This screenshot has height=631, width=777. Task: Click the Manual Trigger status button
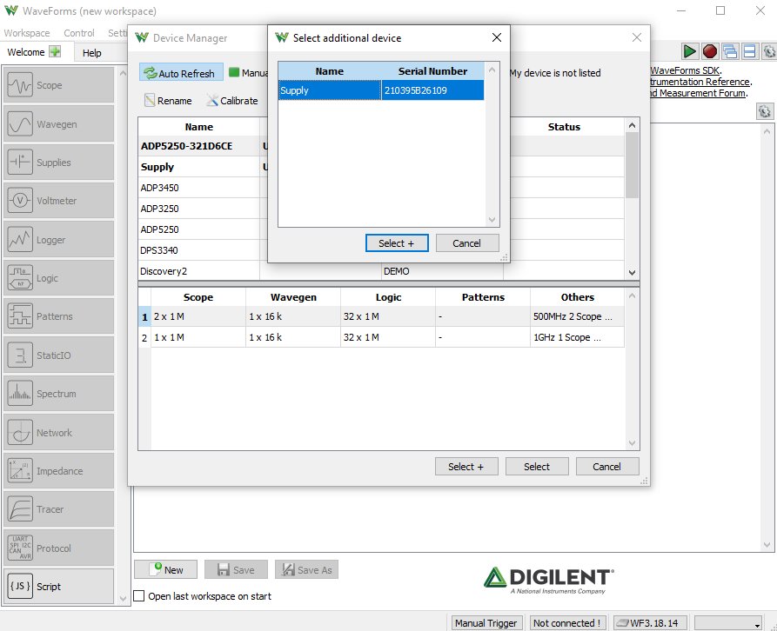486,623
